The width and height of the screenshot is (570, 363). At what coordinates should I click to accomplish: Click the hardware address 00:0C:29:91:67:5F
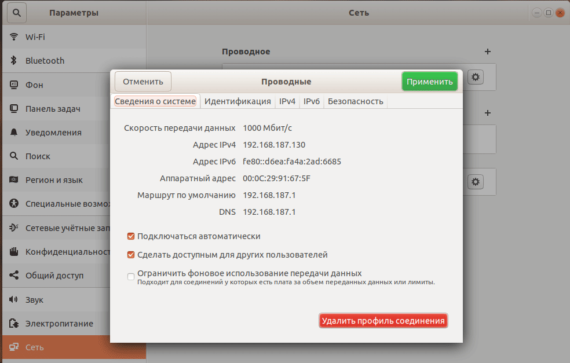tap(277, 178)
